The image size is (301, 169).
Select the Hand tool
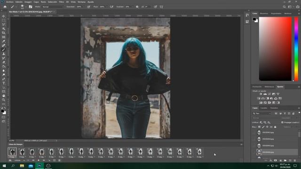point(3,96)
